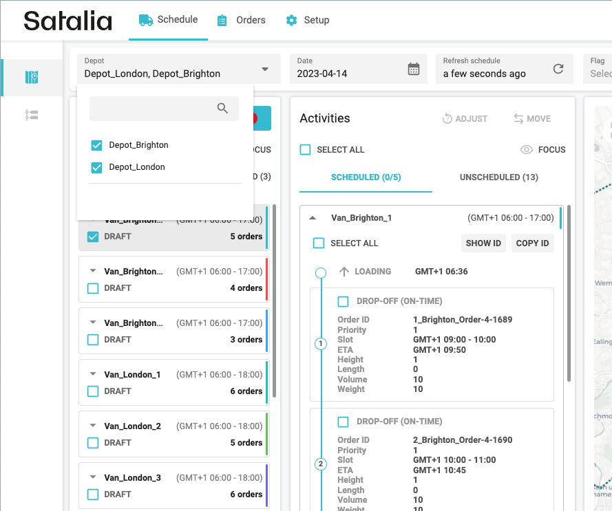Open the list view sidebar icon
612x511 pixels.
[x=31, y=115]
